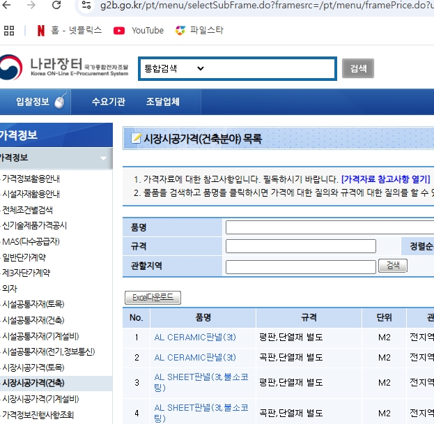Open the YouTube bookmark
Viewport: 434px width, 424px height.
pyautogui.click(x=139, y=31)
